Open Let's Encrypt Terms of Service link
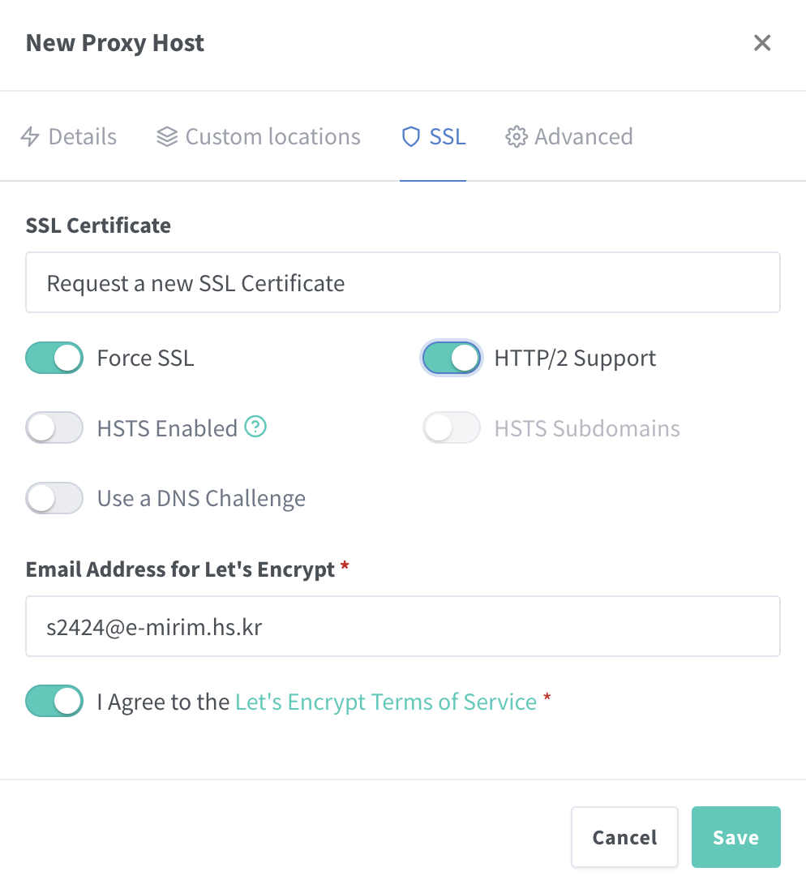This screenshot has width=806, height=889. 386,702
